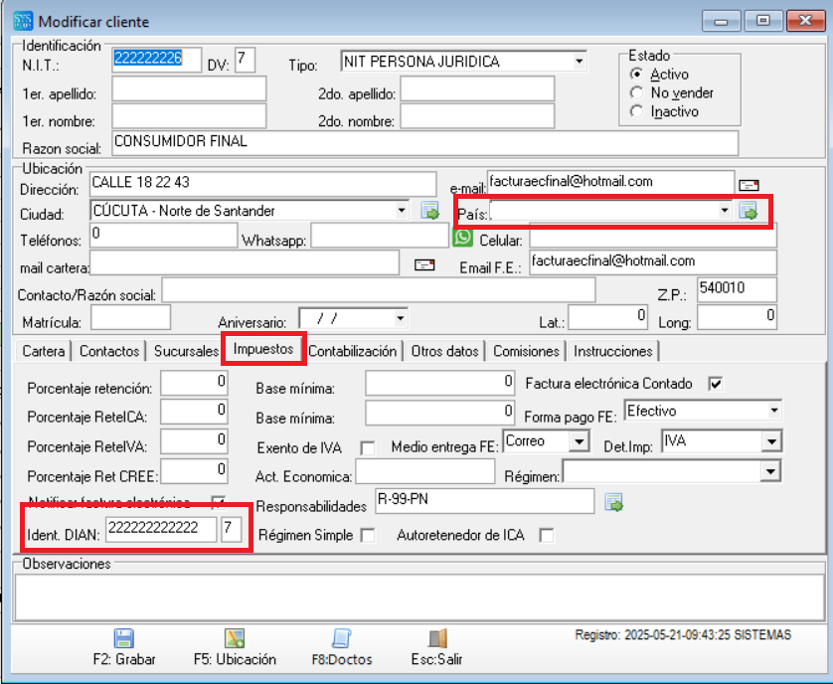
Task: Toggle the Exento de IVA checkbox
Action: tap(367, 448)
